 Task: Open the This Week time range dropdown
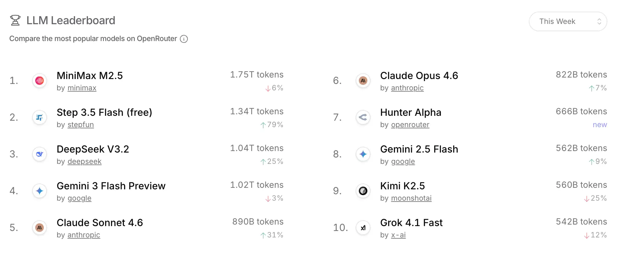tap(568, 21)
